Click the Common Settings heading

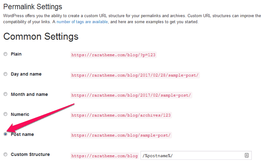pyautogui.click(x=41, y=37)
